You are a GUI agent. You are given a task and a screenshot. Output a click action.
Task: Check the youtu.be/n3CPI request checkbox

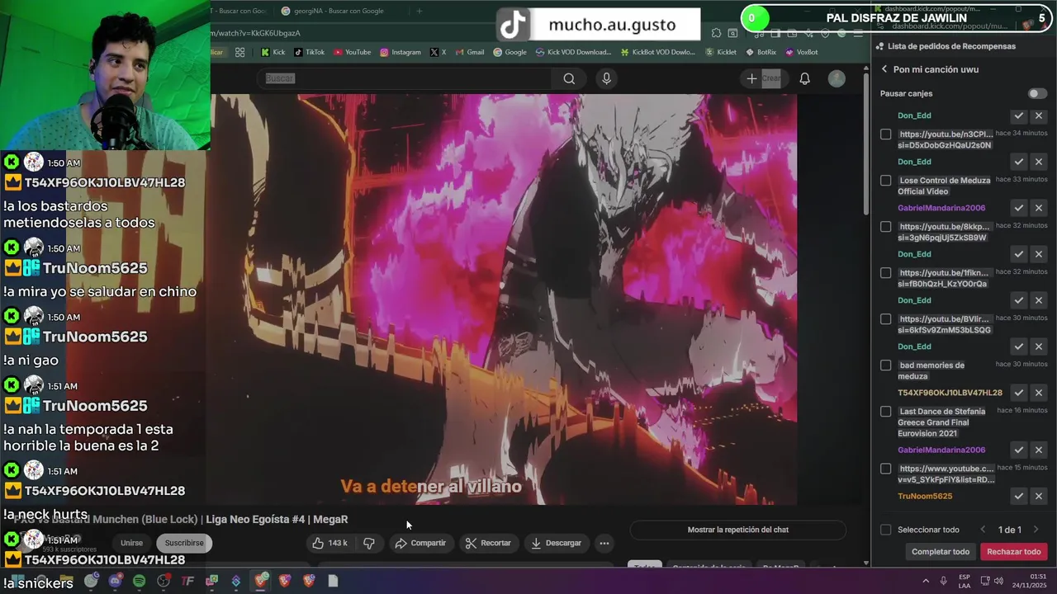[x=886, y=134]
